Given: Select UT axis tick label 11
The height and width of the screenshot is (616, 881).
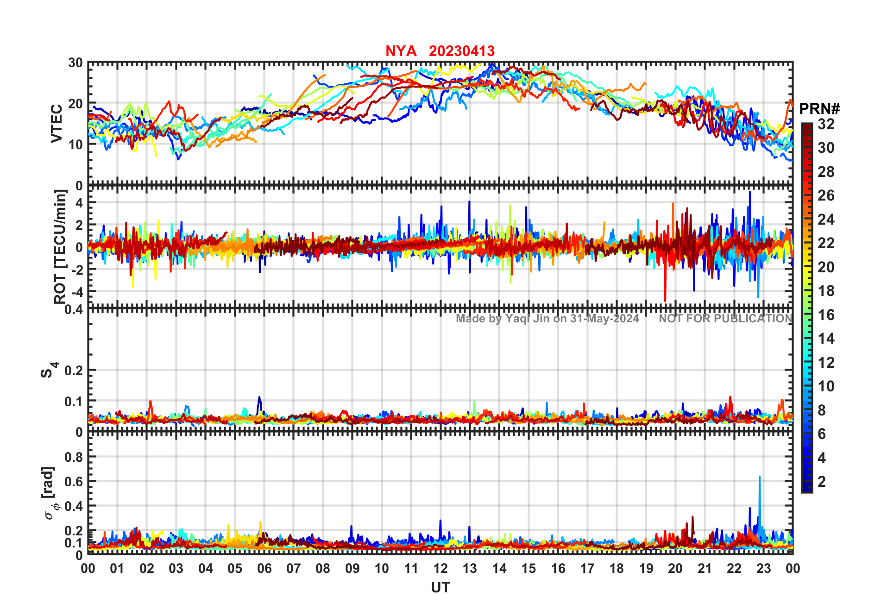Looking at the screenshot, I should click(411, 569).
